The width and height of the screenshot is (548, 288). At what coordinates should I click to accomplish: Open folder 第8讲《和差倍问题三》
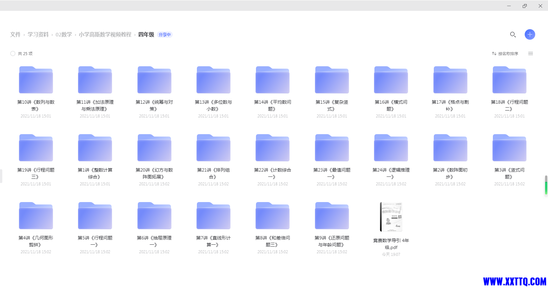click(273, 216)
